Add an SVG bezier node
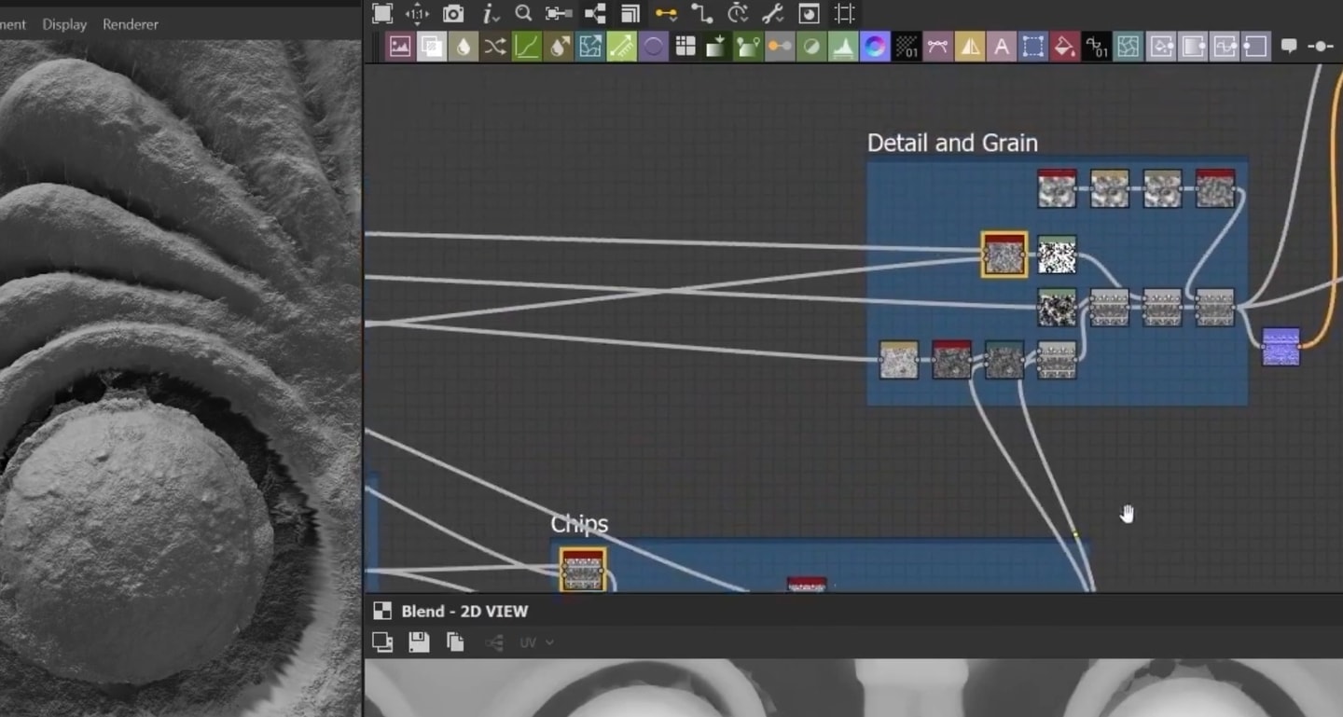1343x717 pixels. coord(938,47)
